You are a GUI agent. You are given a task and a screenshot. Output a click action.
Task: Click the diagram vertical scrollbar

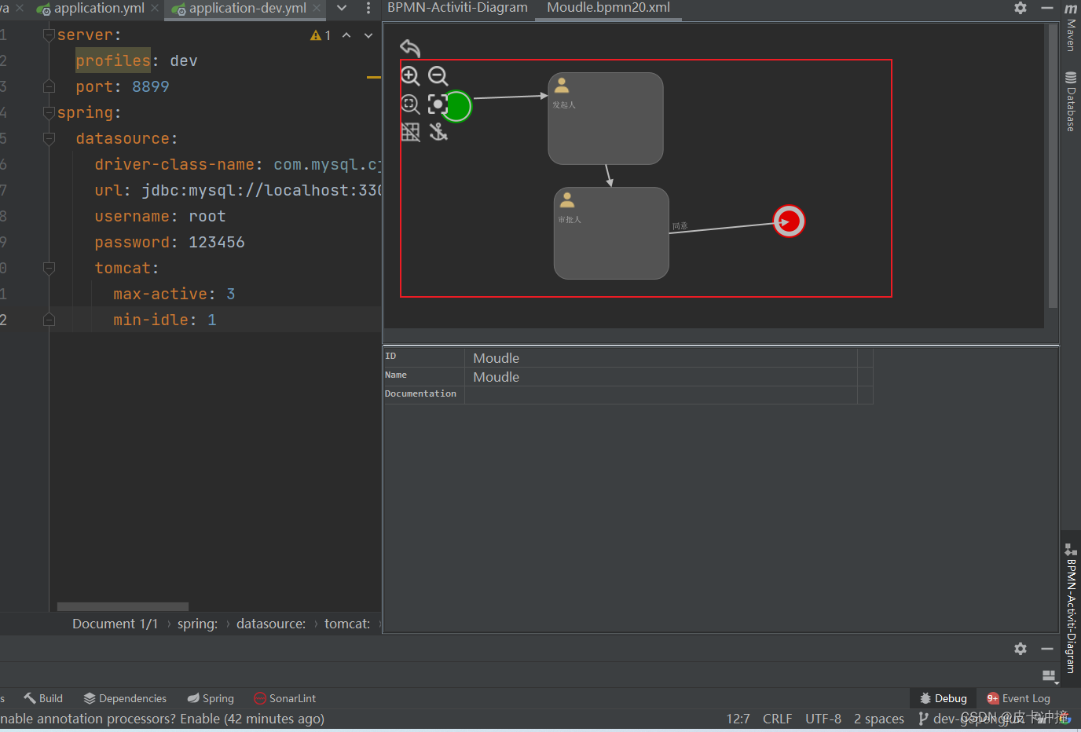[1053, 166]
